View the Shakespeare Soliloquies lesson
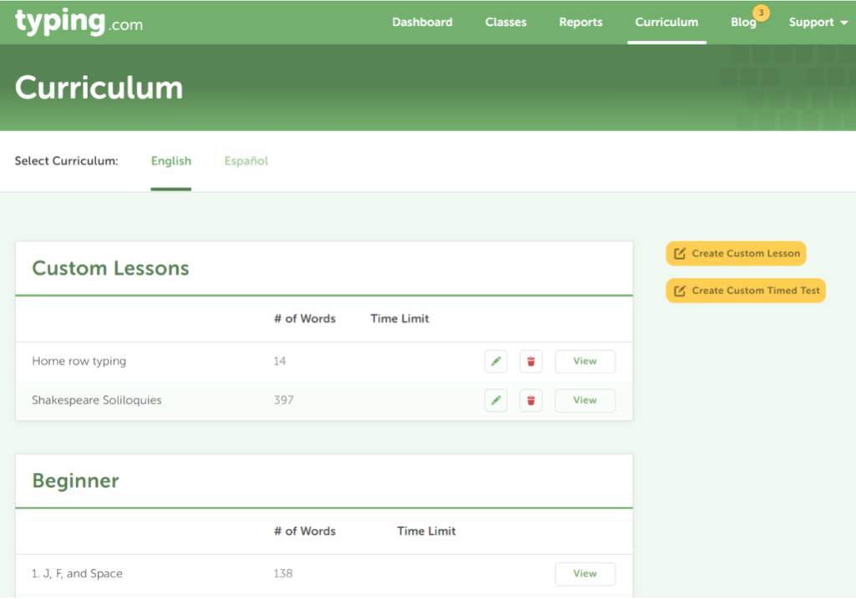 585,401
